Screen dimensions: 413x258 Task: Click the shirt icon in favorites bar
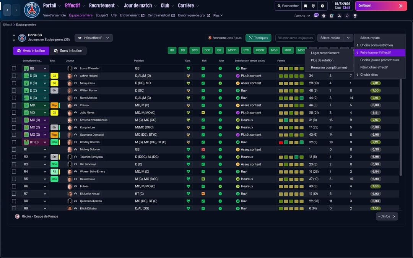pyautogui.click(x=324, y=16)
